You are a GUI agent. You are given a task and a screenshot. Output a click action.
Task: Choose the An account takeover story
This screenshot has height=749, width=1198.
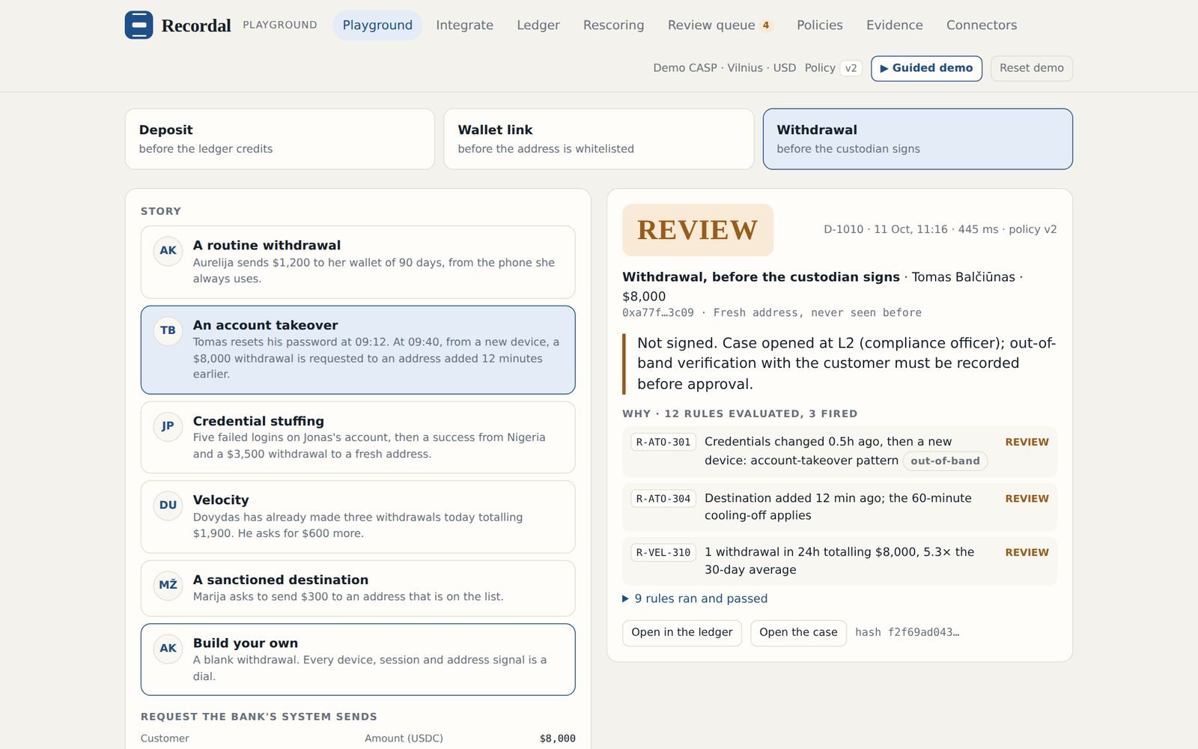click(358, 350)
